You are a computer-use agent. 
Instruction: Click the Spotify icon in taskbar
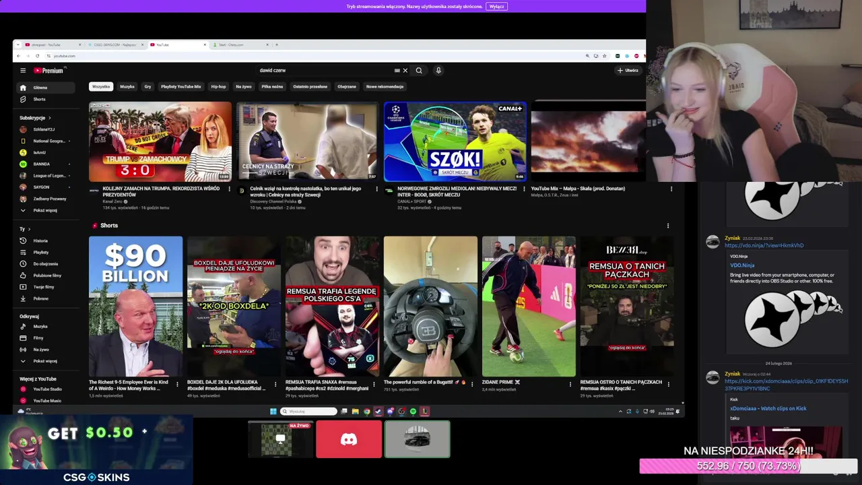pos(413,411)
